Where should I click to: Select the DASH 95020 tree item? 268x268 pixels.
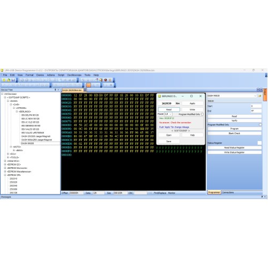[27, 143]
